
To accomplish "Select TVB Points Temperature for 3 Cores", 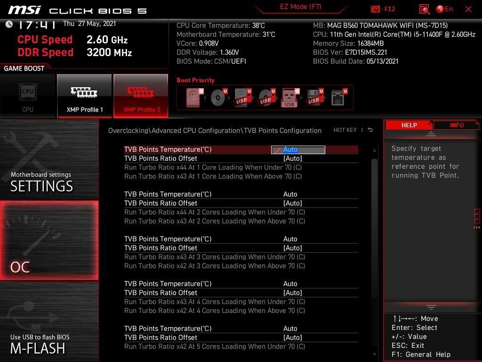I will (241, 239).
